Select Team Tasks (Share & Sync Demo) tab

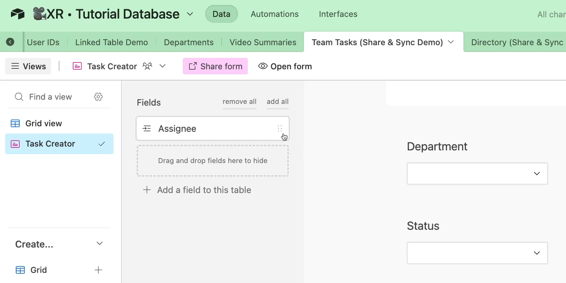(377, 42)
